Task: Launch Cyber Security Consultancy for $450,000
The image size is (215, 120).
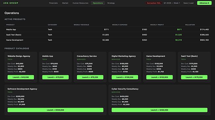Action: 159,110
